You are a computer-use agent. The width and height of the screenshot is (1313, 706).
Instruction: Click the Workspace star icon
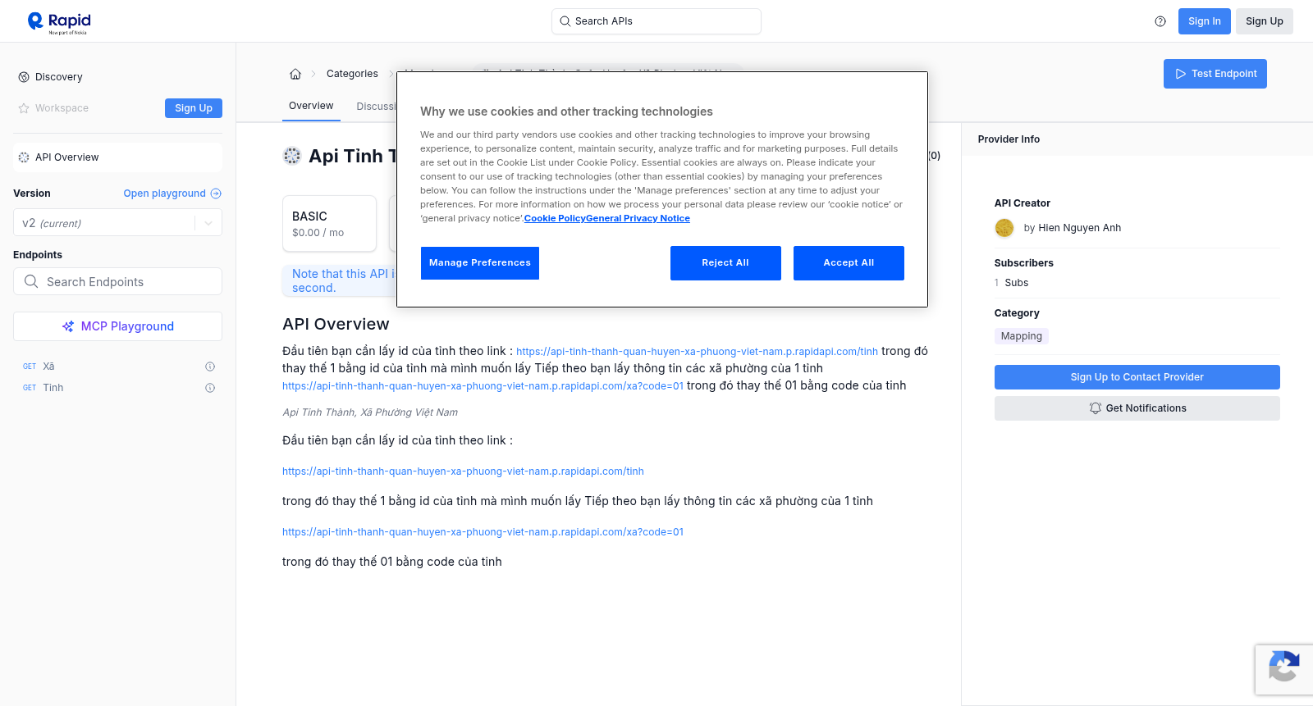coord(24,108)
